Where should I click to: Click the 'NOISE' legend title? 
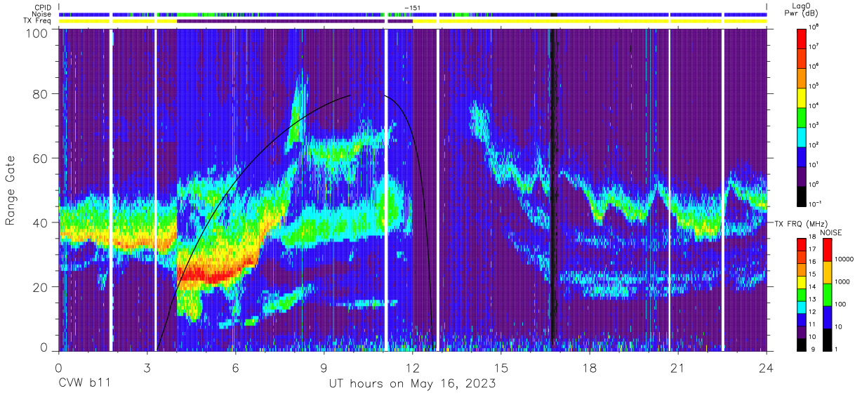coord(830,232)
